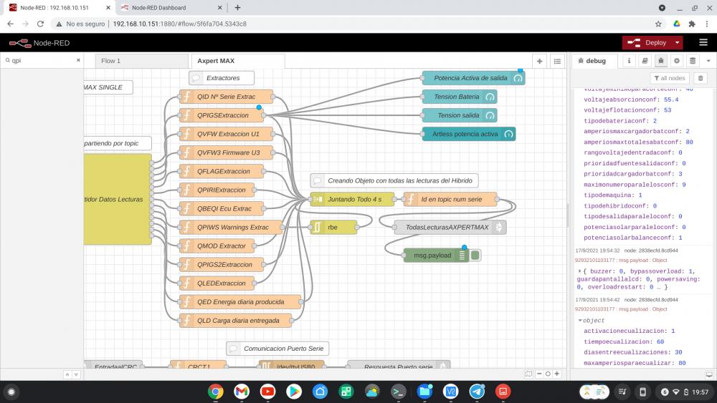Select the Extractores comment node
This screenshot has height=403, width=717.
click(222, 78)
